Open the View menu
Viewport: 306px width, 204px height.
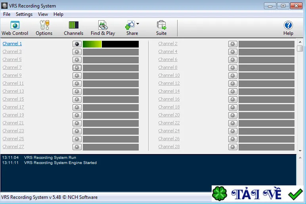point(43,14)
